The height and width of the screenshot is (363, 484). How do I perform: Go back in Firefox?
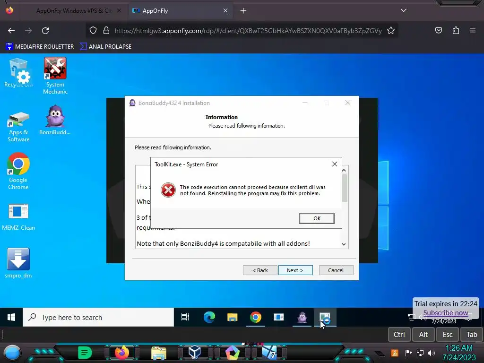tap(11, 31)
